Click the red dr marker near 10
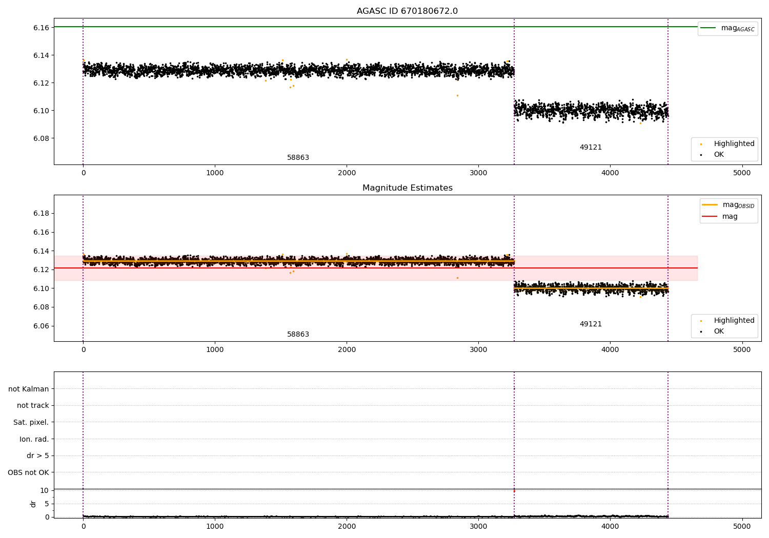The width and height of the screenshot is (769, 538). (x=514, y=491)
